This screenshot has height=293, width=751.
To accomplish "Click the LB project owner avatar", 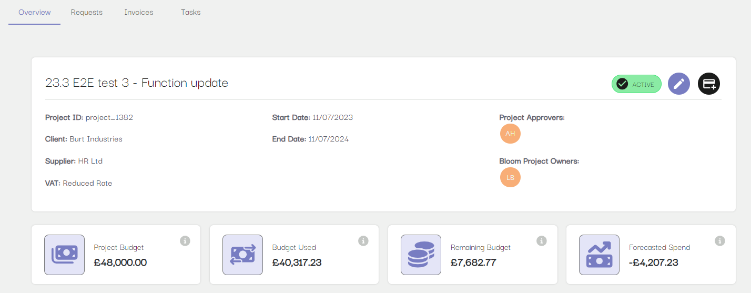I will point(510,177).
